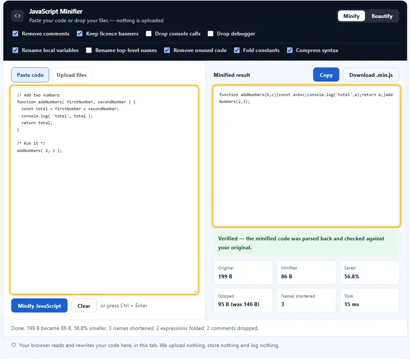Click inside the minified result output box
Viewport: 410px width, 359px height.
click(x=306, y=156)
